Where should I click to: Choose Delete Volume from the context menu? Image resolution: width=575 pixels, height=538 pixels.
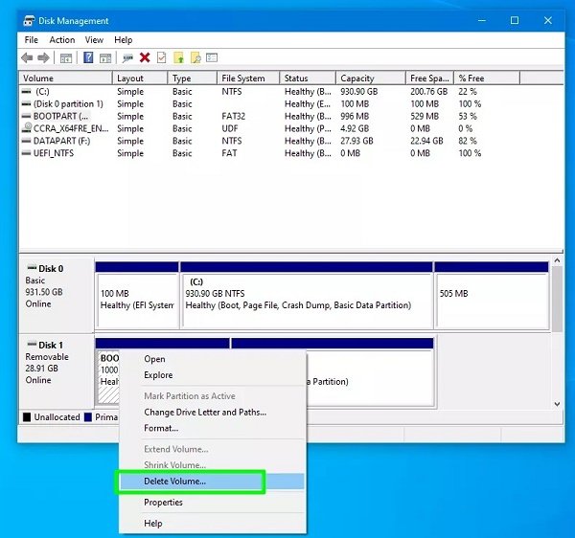pyautogui.click(x=174, y=482)
